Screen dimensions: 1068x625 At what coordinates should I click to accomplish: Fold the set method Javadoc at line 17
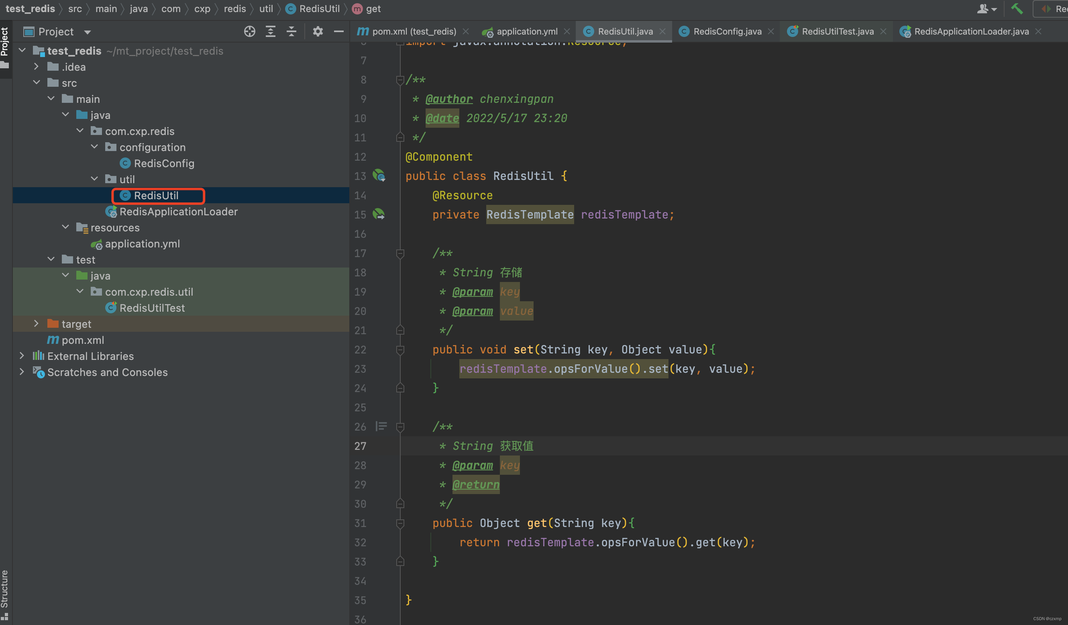coord(400,253)
